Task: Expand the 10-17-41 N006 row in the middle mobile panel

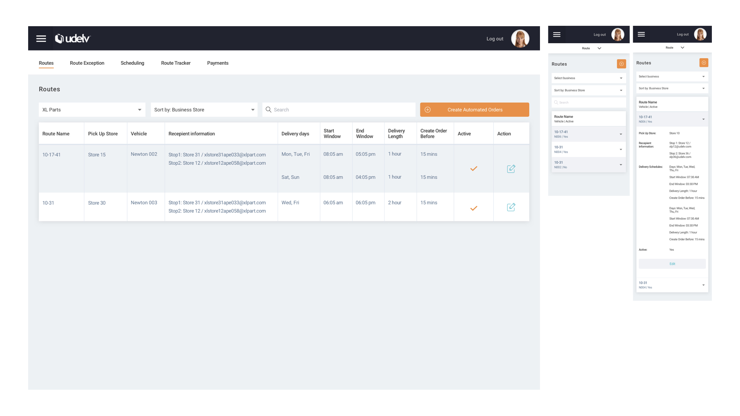Action: [589, 134]
